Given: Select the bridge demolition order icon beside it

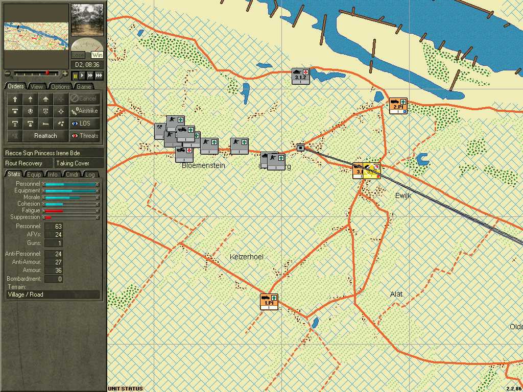Looking at the screenshot, I should coord(30,124).
